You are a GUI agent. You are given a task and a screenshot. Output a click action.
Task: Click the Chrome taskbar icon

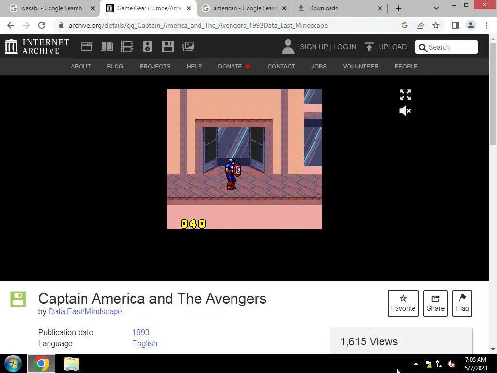pos(41,363)
